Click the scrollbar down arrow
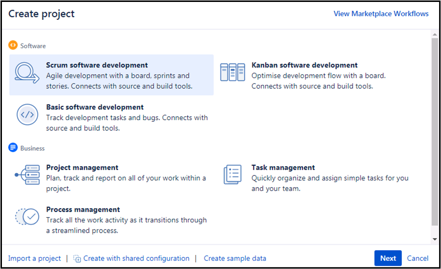 coord(435,239)
